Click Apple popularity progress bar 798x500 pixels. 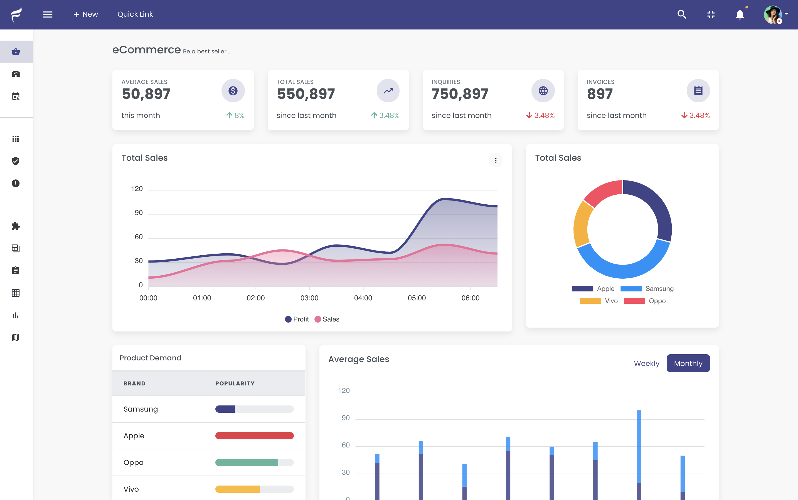(x=254, y=435)
